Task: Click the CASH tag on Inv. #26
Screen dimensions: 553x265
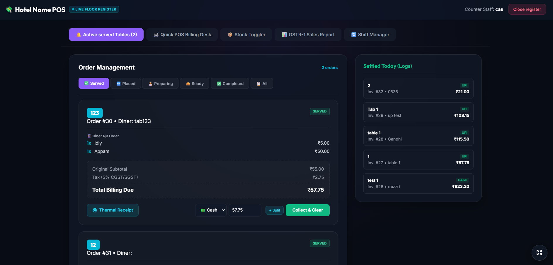Action: coord(462,180)
